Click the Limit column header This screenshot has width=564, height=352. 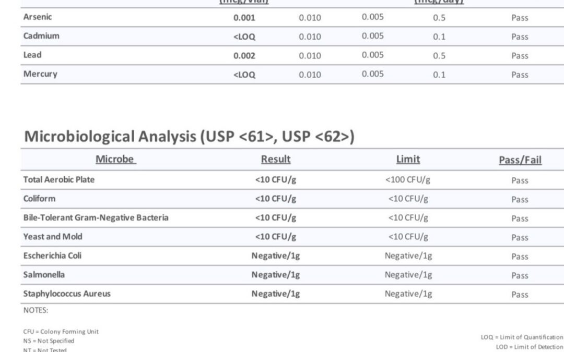(x=408, y=159)
